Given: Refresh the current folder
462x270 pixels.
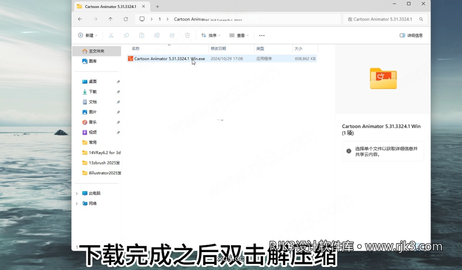Looking at the screenshot, I should point(126,19).
